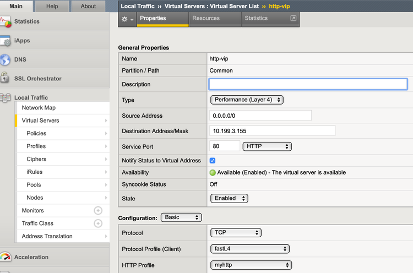Click the plus icon beside Monitors
Screen dimensions: 413x273
coord(98,211)
